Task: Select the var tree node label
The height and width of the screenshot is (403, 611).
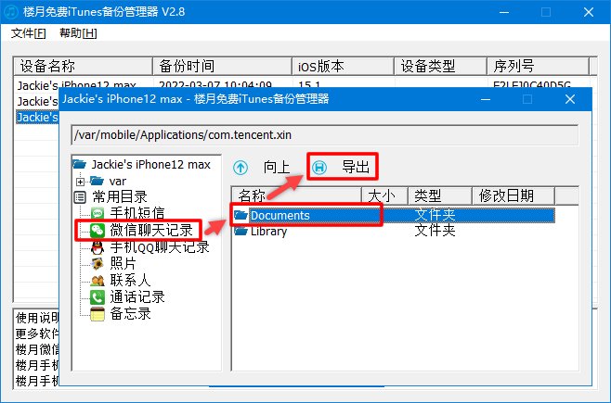Action: pyautogui.click(x=118, y=182)
